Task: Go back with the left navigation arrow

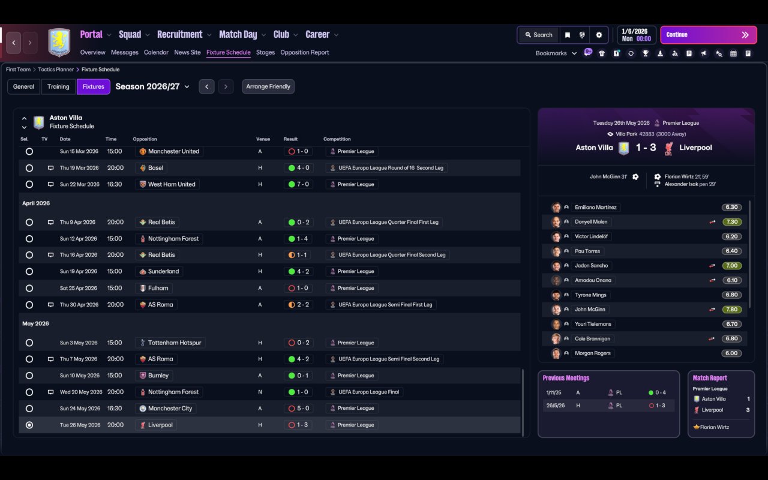Action: coord(14,43)
